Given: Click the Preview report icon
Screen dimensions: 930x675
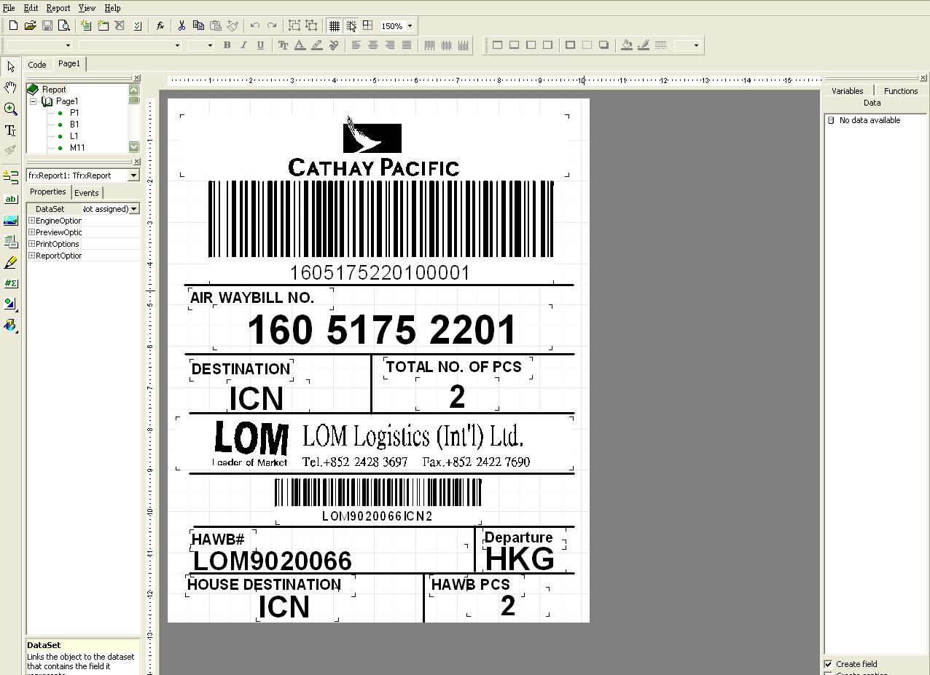Looking at the screenshot, I should (x=64, y=25).
